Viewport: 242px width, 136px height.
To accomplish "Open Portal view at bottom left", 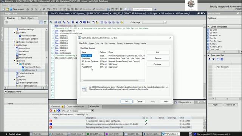I will pyautogui.click(x=14, y=134).
